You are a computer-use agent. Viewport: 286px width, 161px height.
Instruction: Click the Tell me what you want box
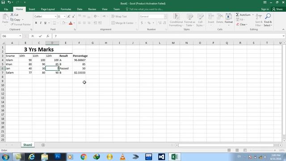tap(144, 9)
